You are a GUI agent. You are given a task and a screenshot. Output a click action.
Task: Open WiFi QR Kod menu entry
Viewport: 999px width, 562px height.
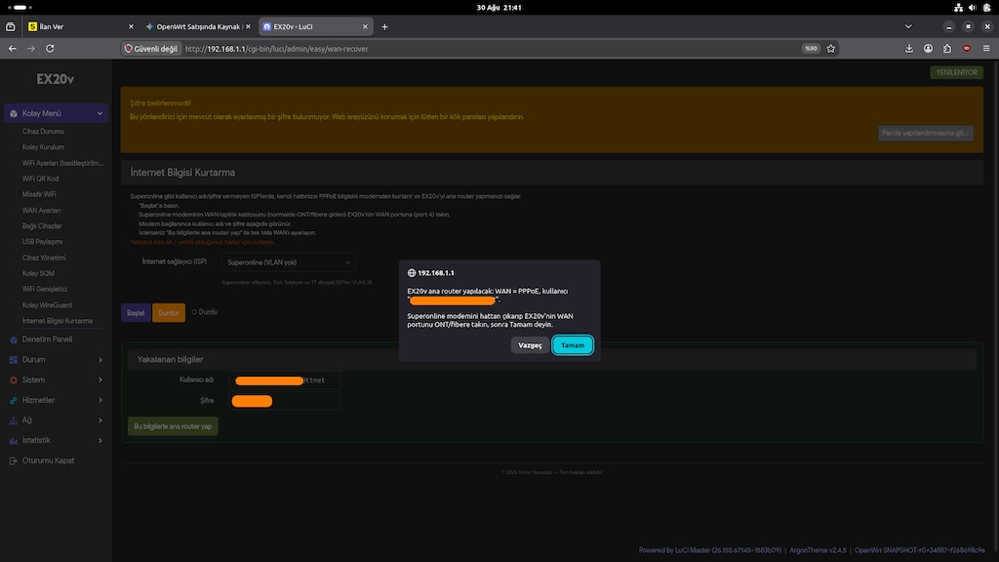40,180
